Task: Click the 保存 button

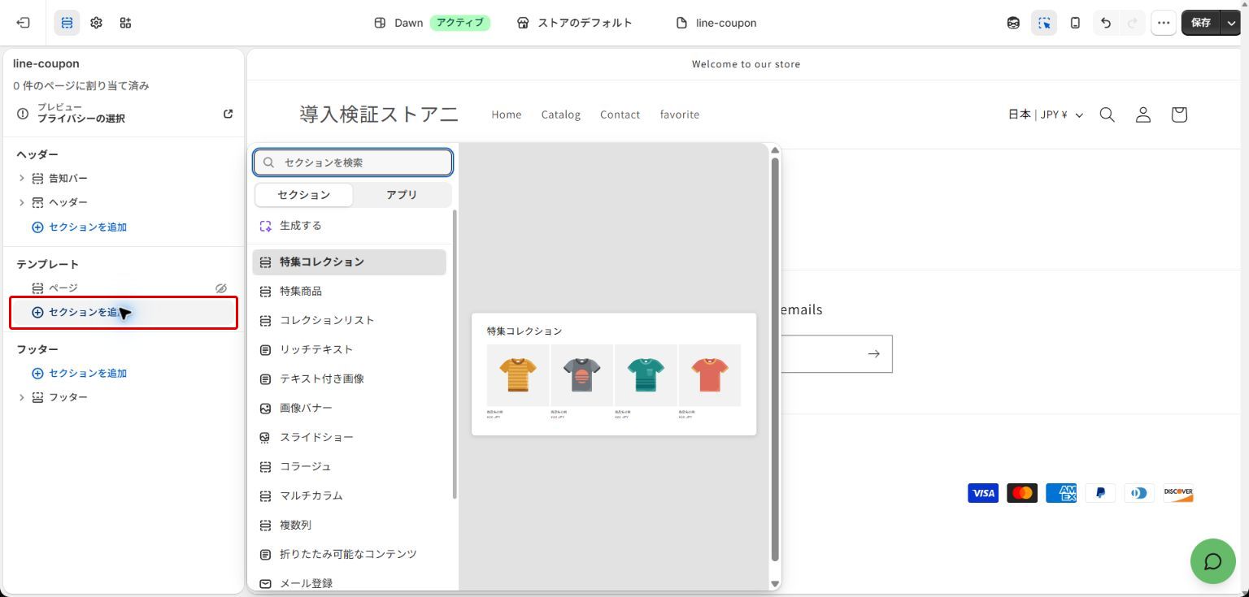Action: click(x=1201, y=23)
